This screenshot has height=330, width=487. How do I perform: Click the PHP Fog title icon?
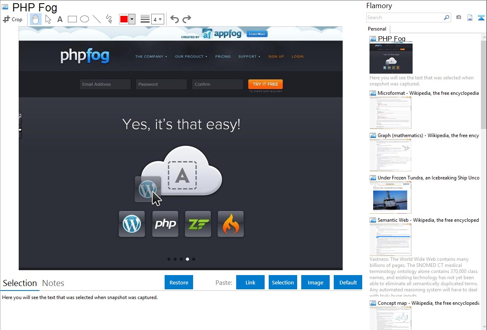click(5, 7)
